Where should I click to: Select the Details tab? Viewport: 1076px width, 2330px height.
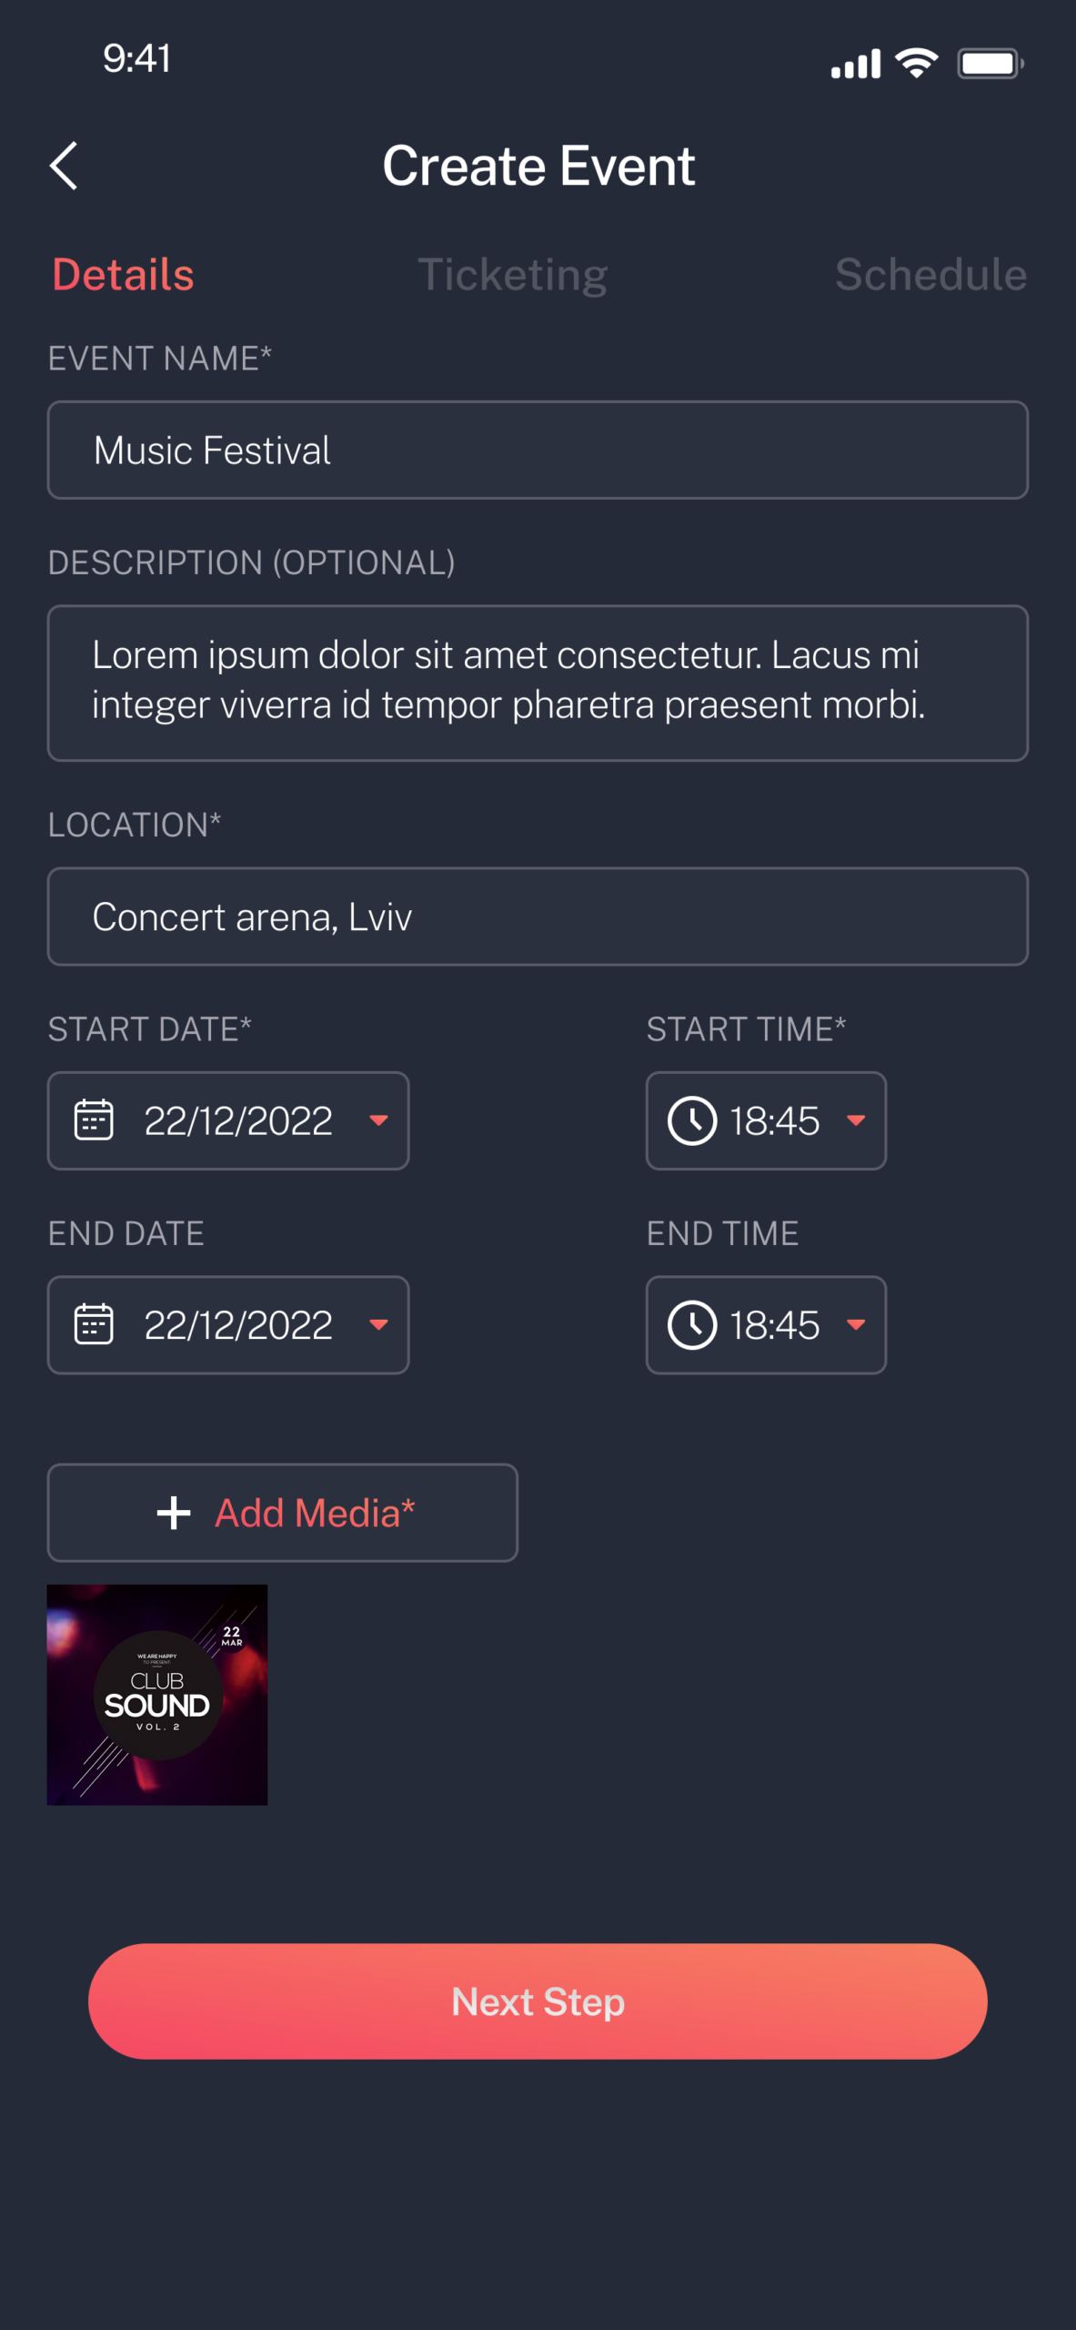pyautogui.click(x=123, y=275)
